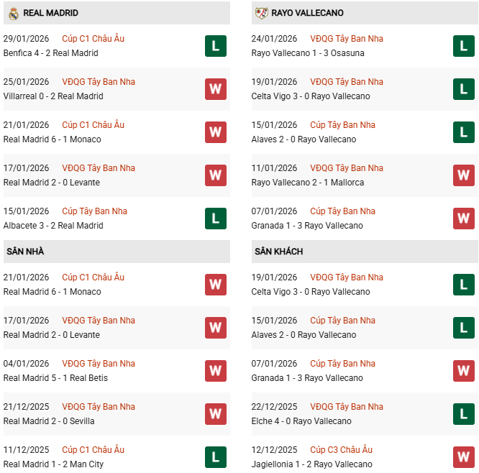
Task: Select win badge for Real Madrid 2 - 0 Sevilla
Action: 215,414
